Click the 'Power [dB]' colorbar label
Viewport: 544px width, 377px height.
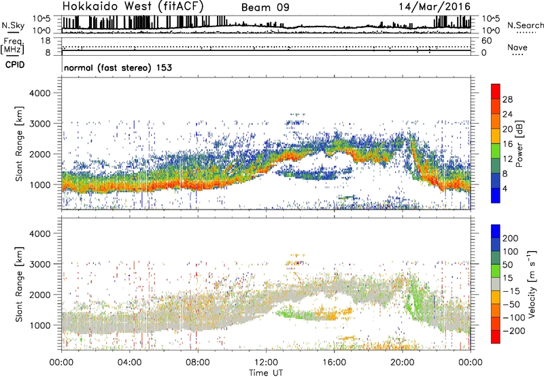click(519, 144)
